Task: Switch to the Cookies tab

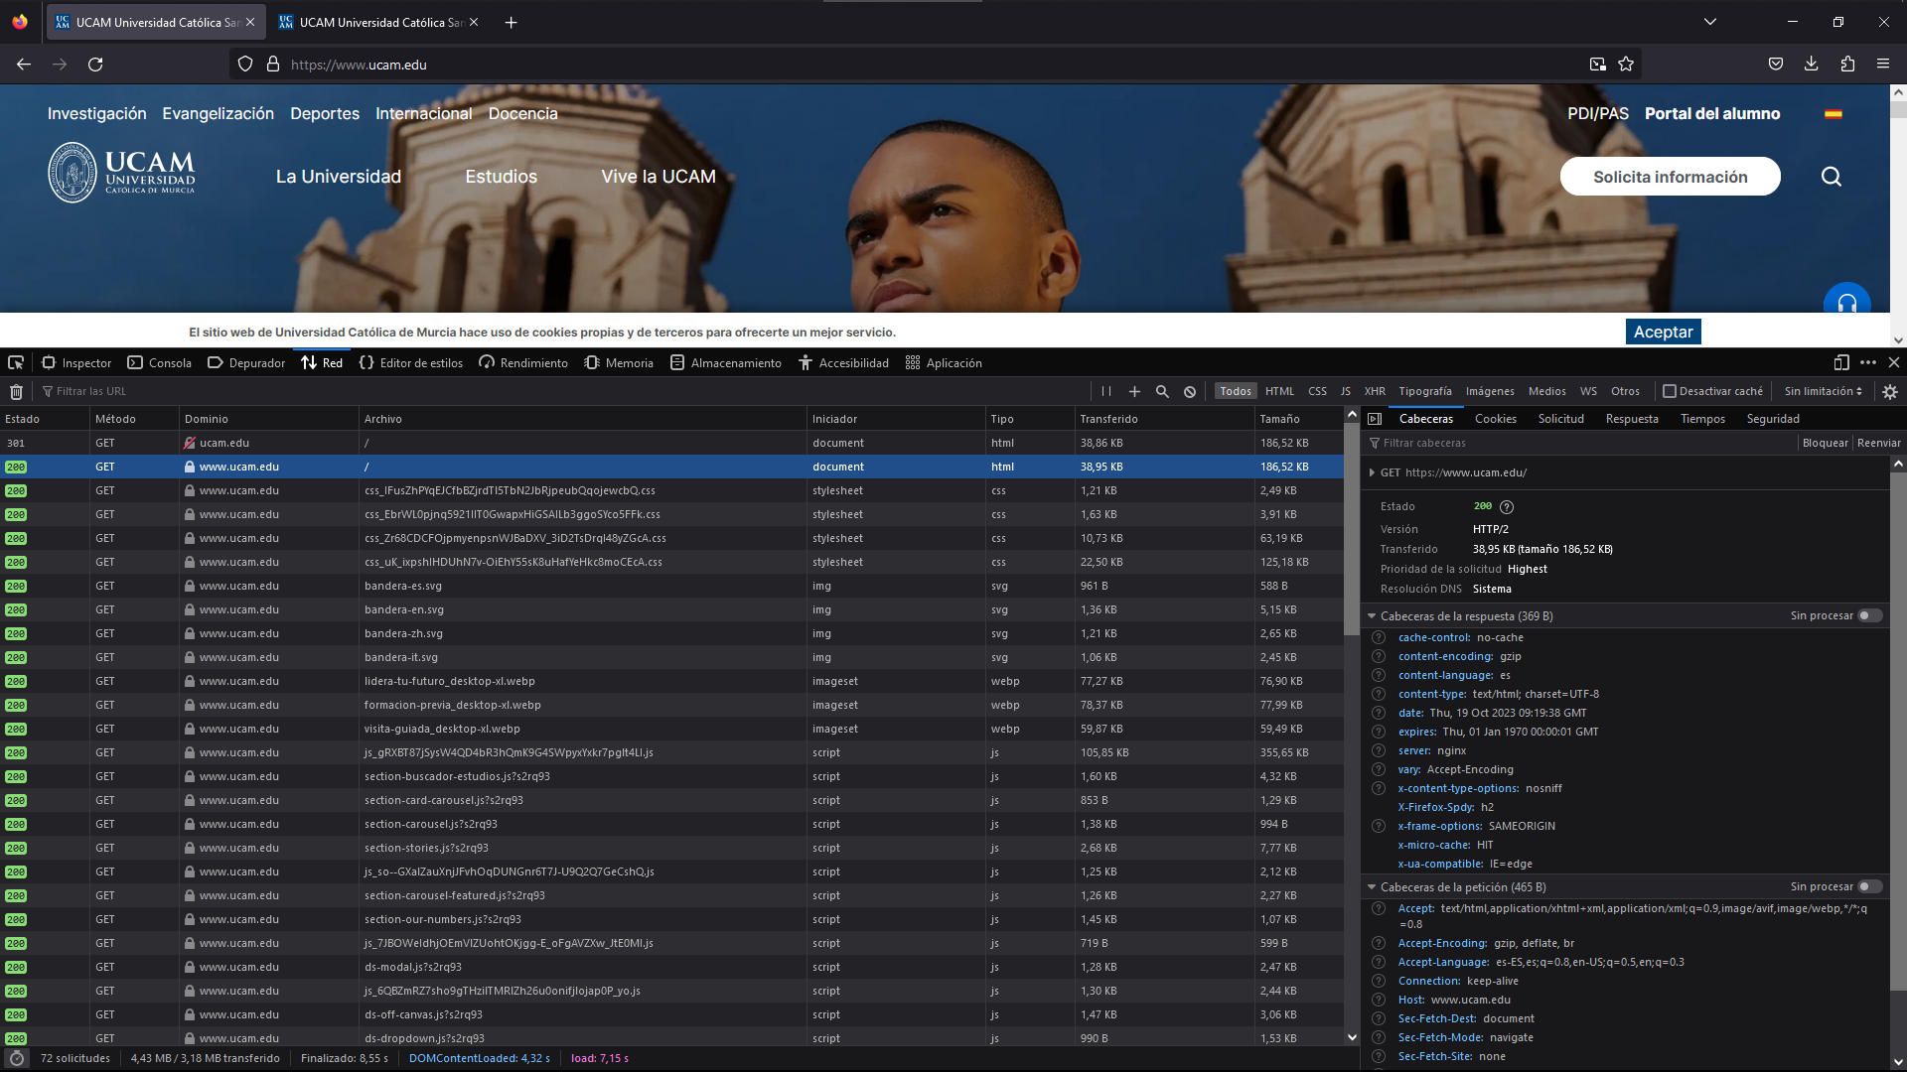Action: point(1495,419)
